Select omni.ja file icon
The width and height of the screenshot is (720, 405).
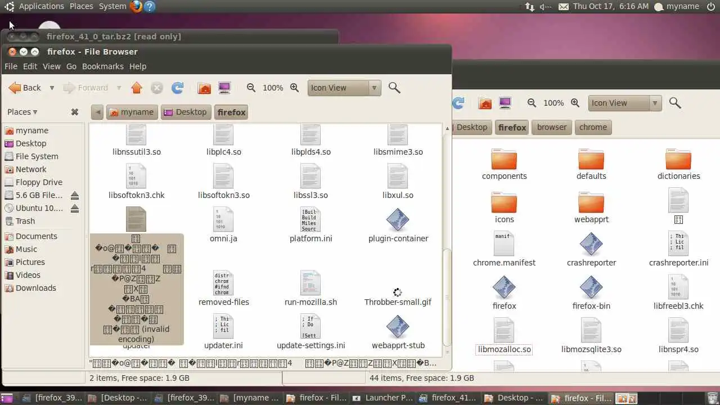point(223,220)
